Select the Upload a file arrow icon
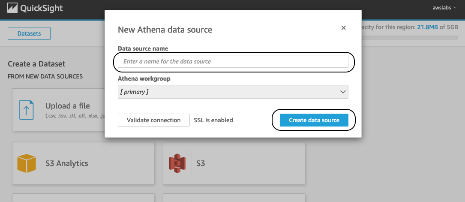The height and width of the screenshot is (202, 465). (27, 110)
